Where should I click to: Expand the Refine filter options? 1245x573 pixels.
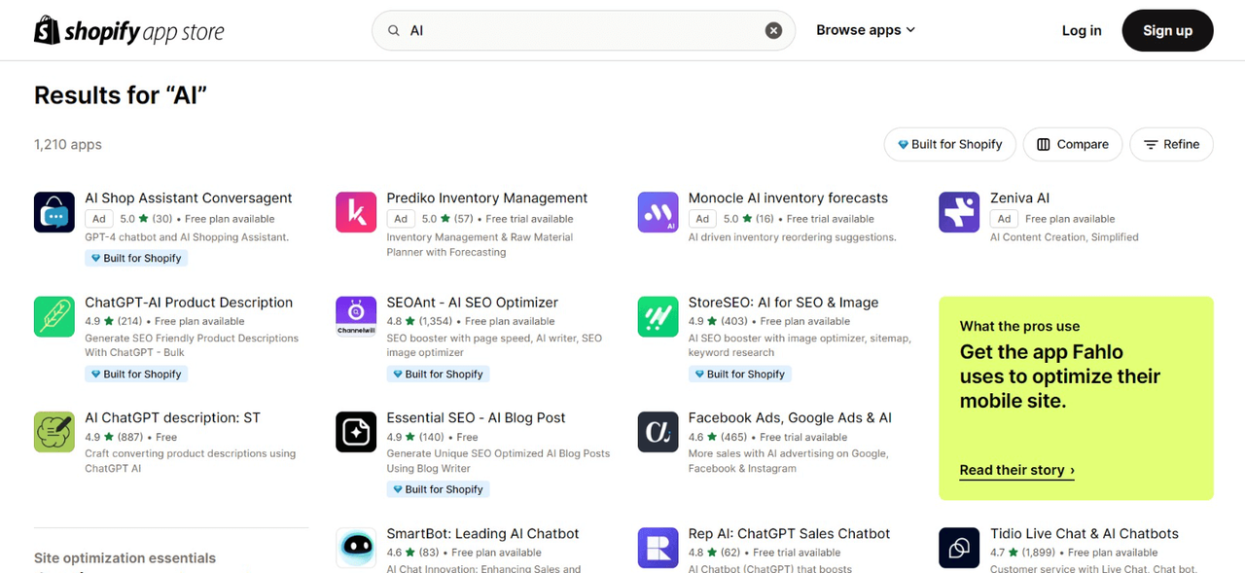(x=1171, y=144)
